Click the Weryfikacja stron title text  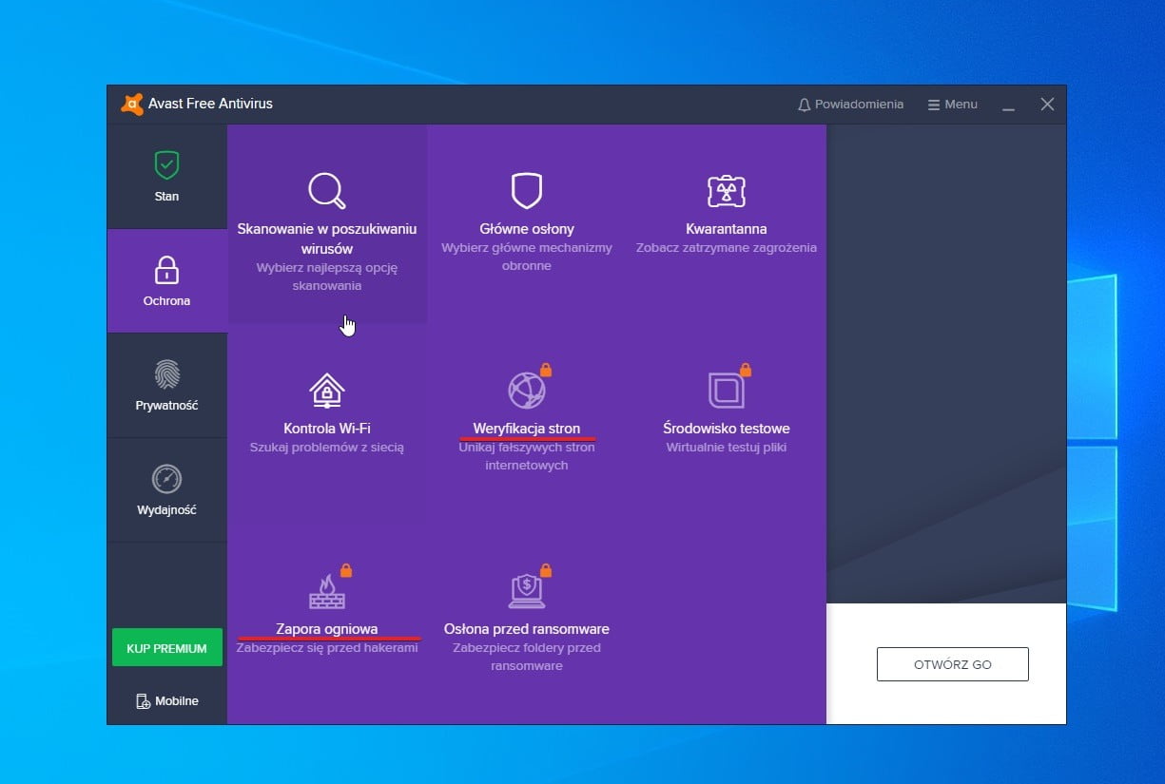click(x=526, y=429)
